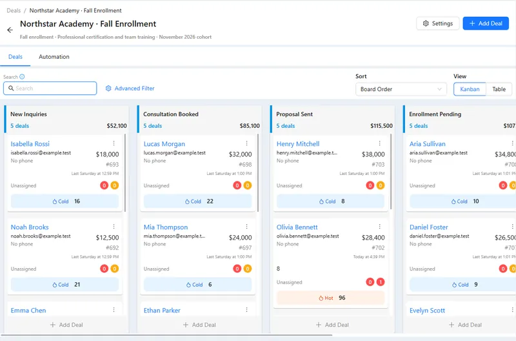Open Isabella Rossi's three-dot menu
The height and width of the screenshot is (341, 516).
point(114,143)
